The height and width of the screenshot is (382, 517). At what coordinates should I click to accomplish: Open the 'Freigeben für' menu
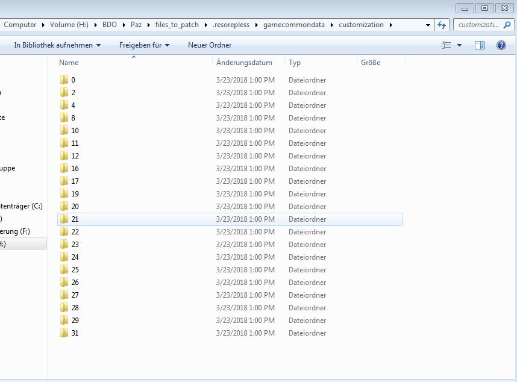point(144,45)
